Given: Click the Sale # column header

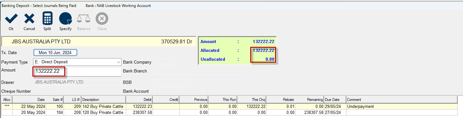Looking at the screenshot, I should (55, 100).
